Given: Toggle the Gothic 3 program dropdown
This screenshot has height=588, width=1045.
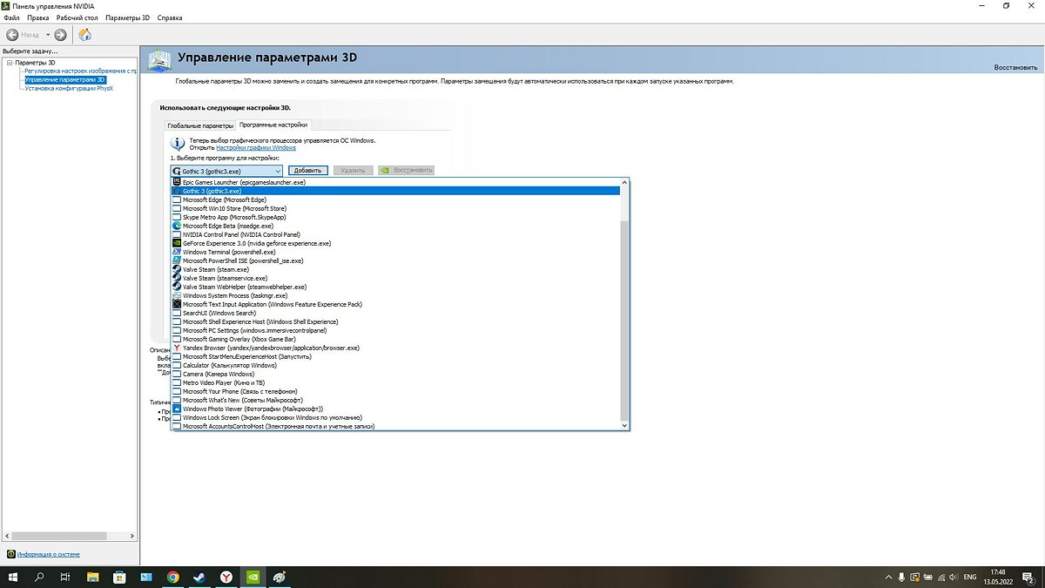Looking at the screenshot, I should (278, 171).
